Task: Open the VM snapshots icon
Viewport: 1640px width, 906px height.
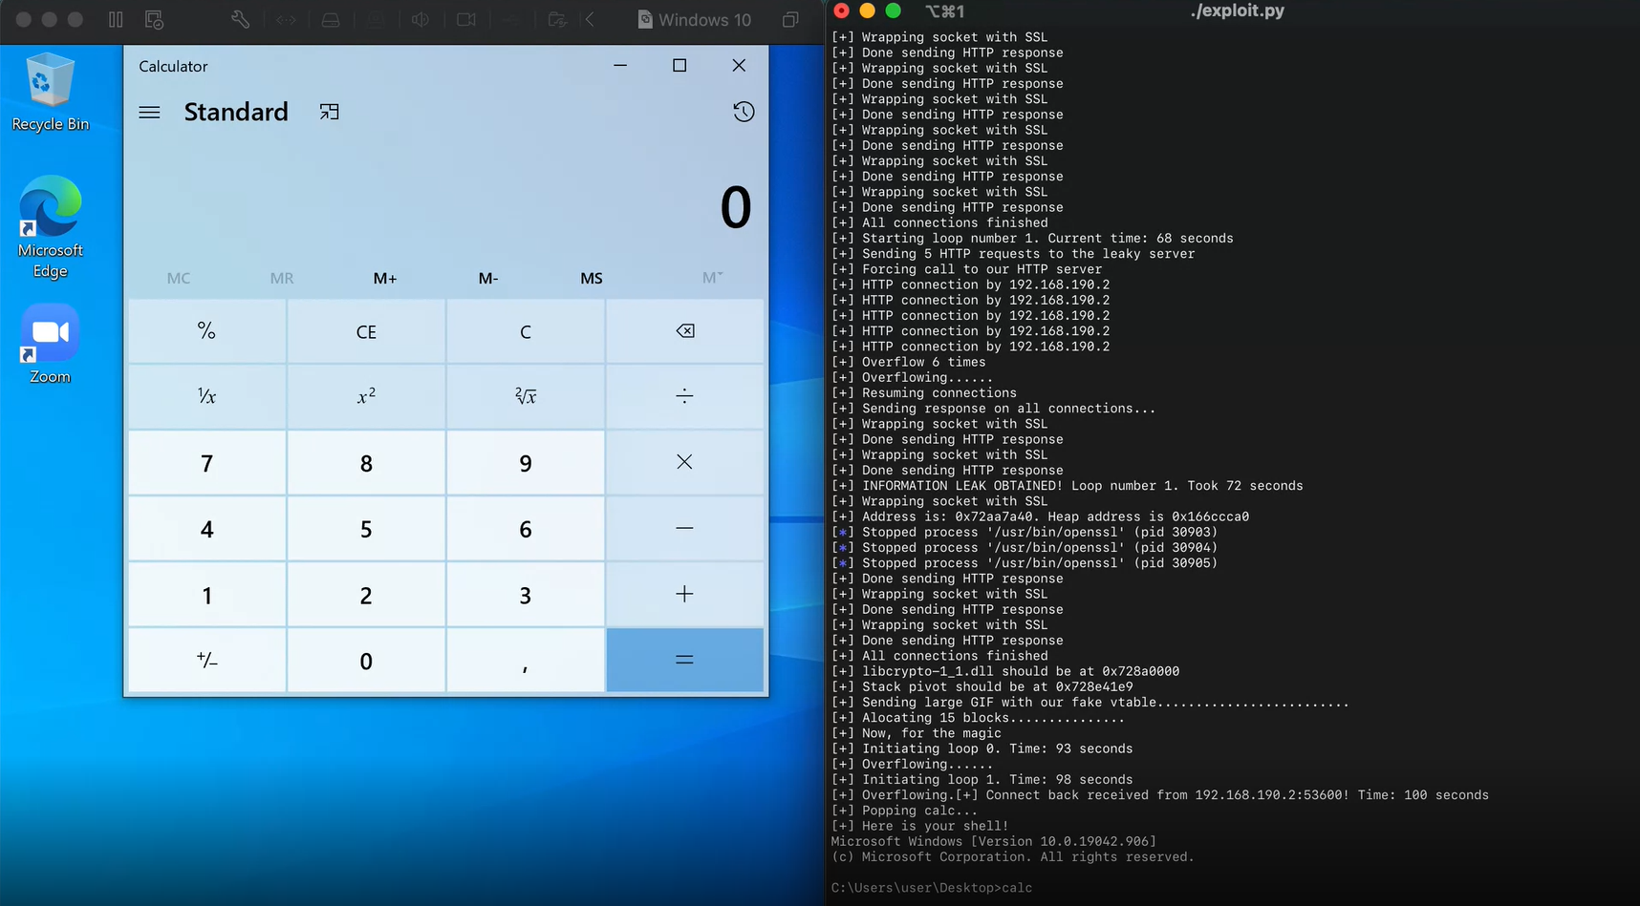Action: point(154,19)
